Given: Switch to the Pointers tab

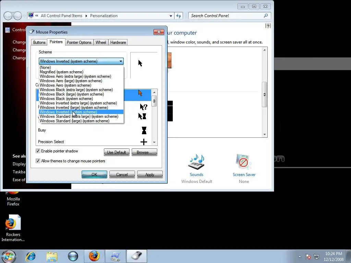Looking at the screenshot, I should [56, 42].
